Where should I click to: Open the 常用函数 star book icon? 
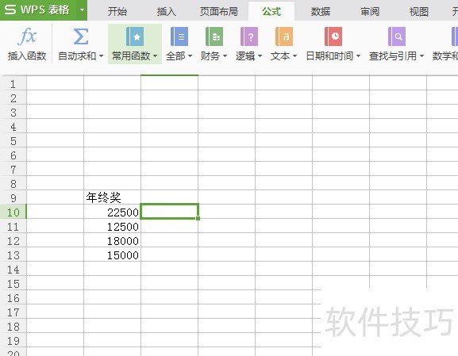coord(135,36)
